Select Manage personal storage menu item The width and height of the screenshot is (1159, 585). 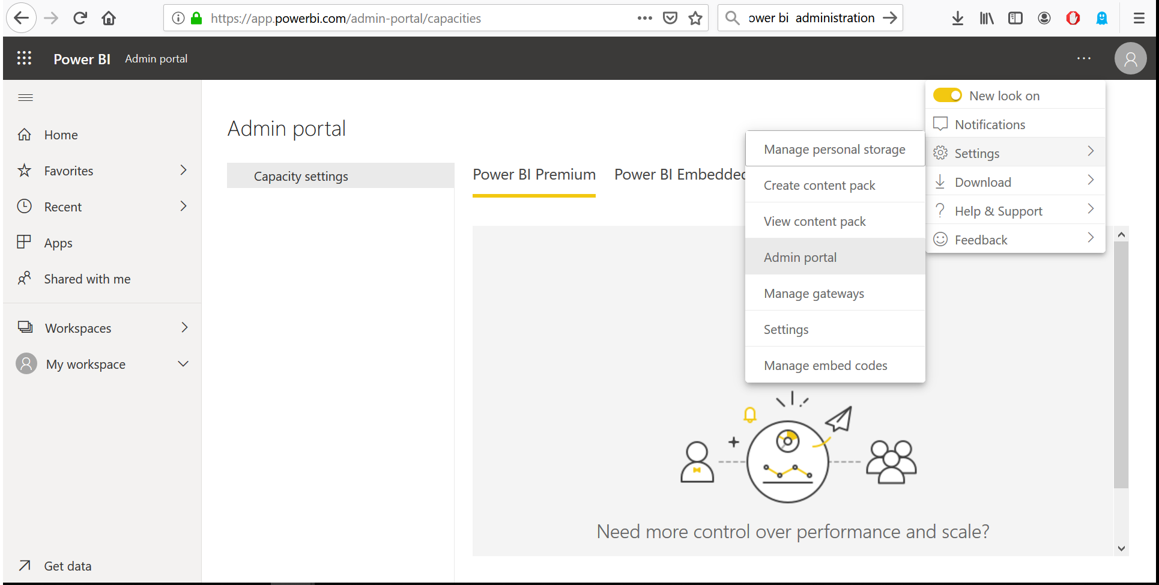pos(835,149)
